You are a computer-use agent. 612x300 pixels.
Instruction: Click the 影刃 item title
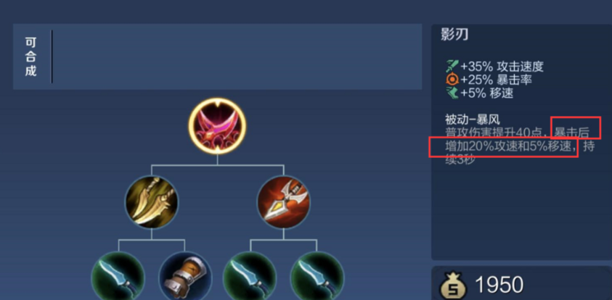454,34
